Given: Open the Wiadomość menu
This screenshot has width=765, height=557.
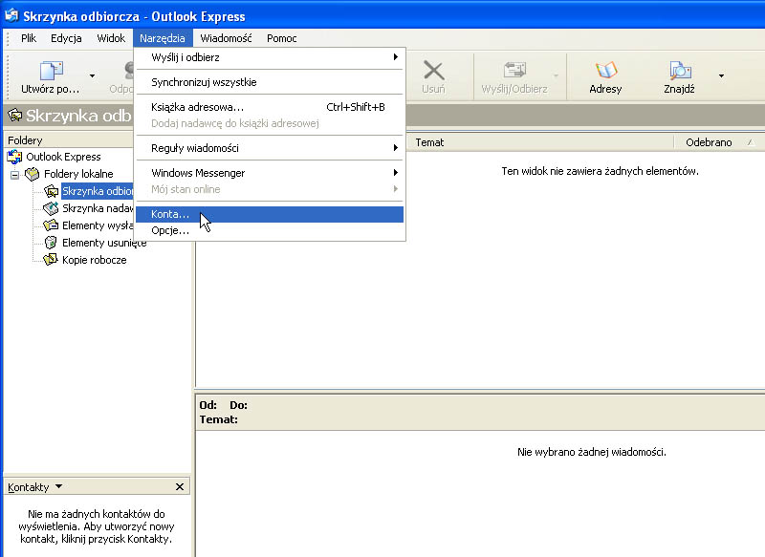Looking at the screenshot, I should [226, 38].
